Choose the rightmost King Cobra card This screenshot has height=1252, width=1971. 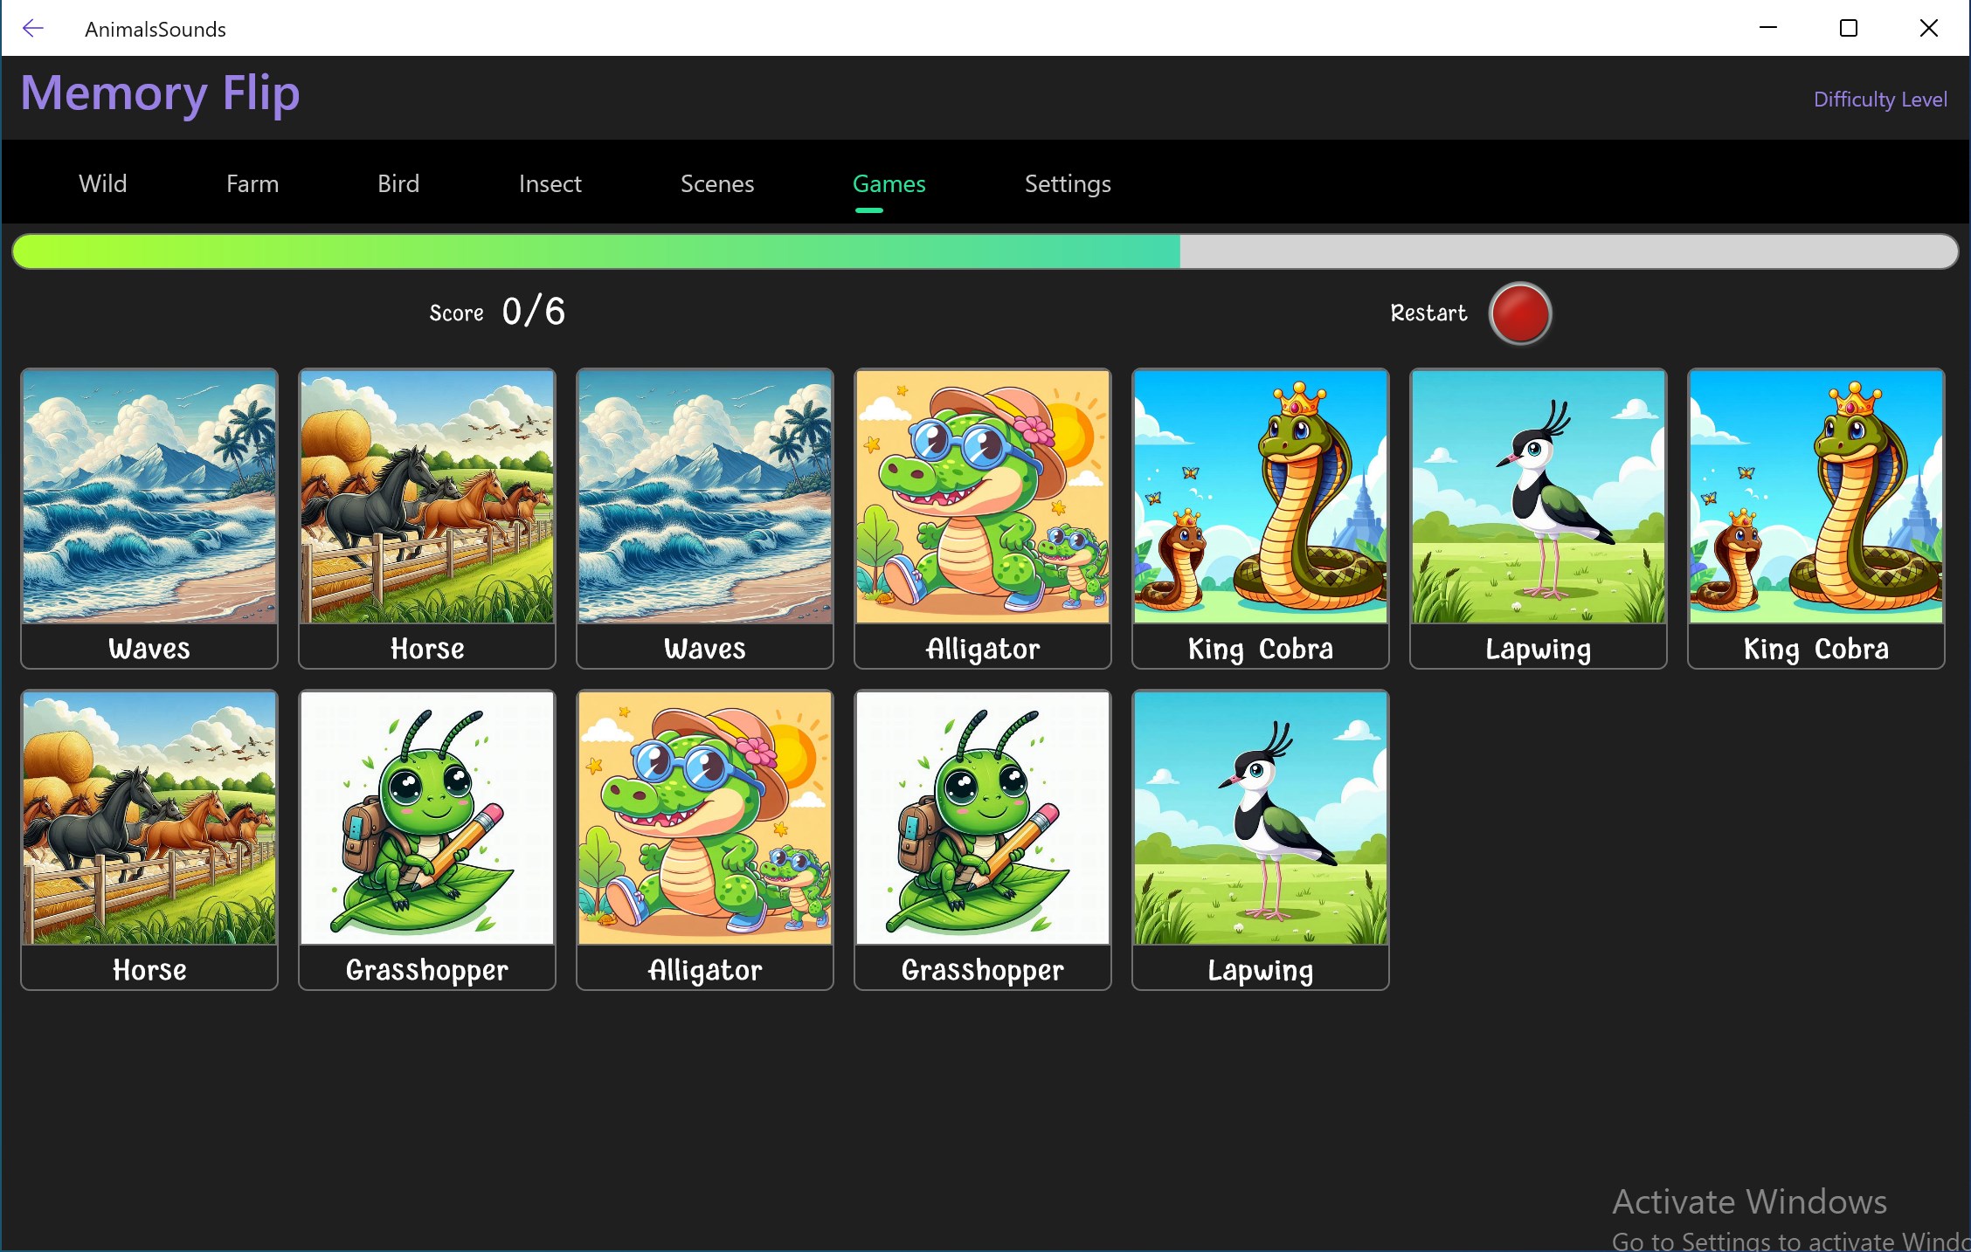pos(1816,517)
